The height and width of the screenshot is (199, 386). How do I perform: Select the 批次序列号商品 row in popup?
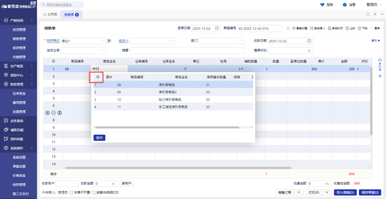(173, 100)
